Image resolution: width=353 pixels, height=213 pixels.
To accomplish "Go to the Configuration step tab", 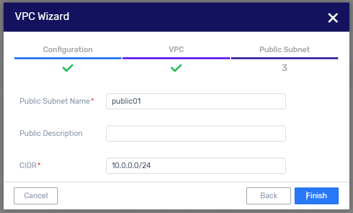I will (68, 50).
